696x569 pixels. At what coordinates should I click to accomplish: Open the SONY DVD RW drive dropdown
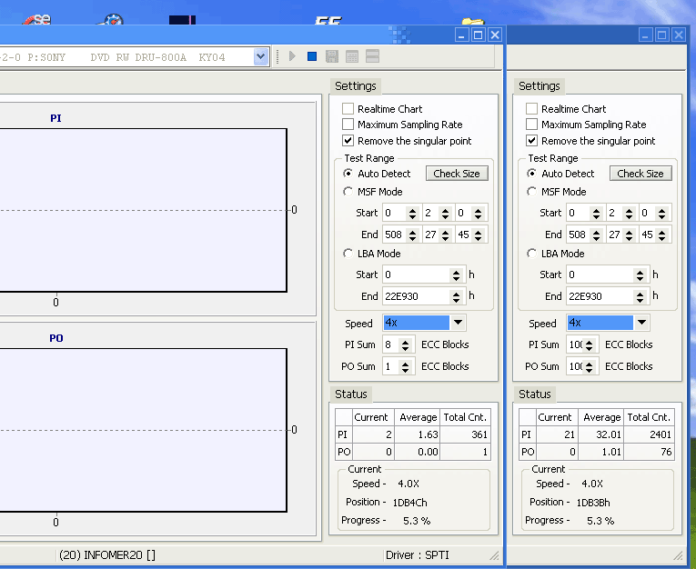(x=261, y=56)
